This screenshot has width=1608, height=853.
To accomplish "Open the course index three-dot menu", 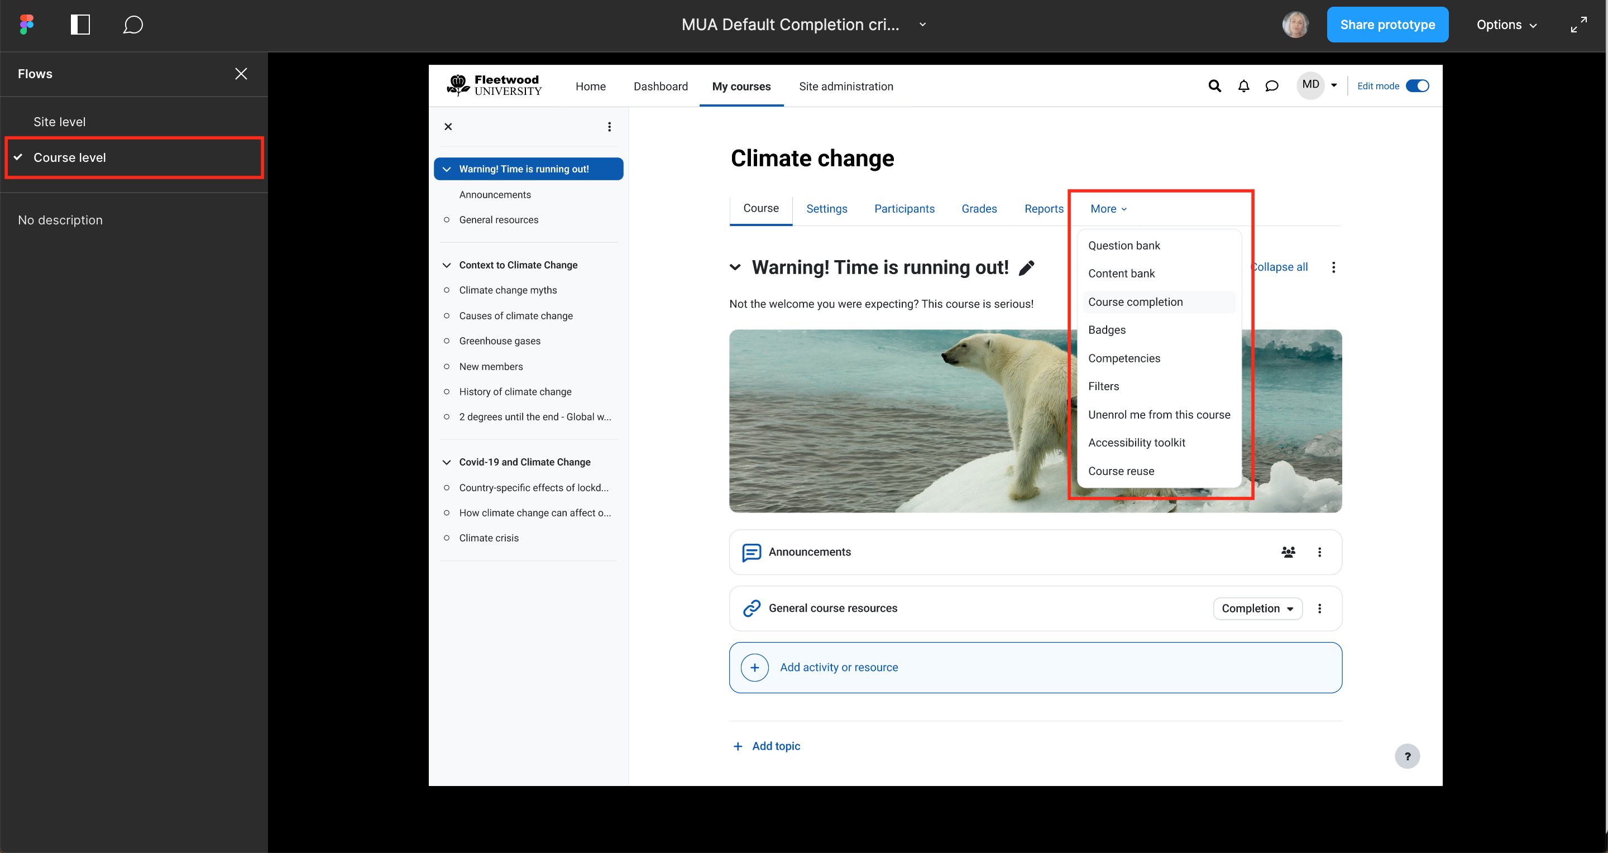I will click(x=609, y=127).
